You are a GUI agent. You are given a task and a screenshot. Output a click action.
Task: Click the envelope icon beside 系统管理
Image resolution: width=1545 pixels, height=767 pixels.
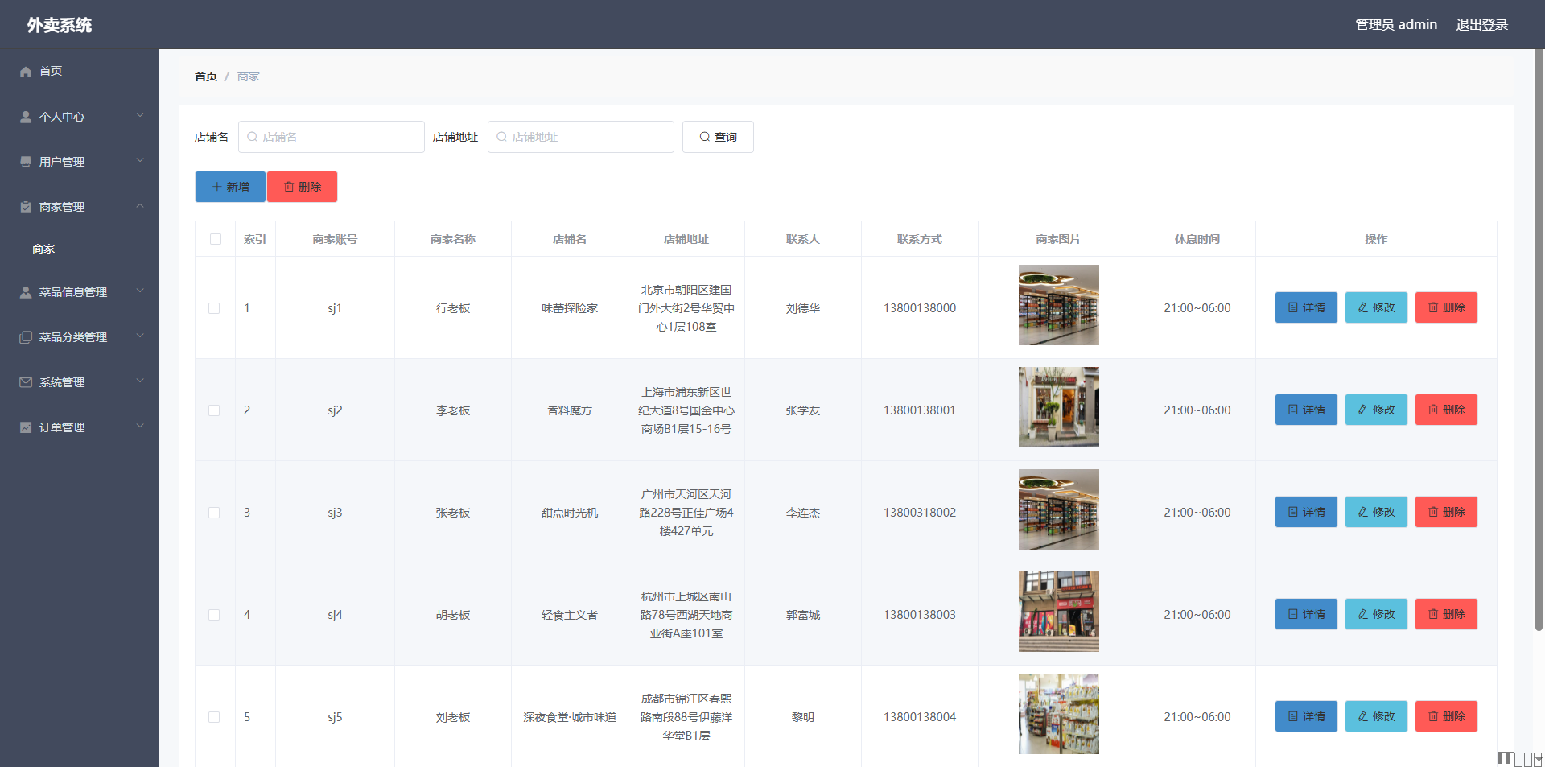pyautogui.click(x=26, y=382)
